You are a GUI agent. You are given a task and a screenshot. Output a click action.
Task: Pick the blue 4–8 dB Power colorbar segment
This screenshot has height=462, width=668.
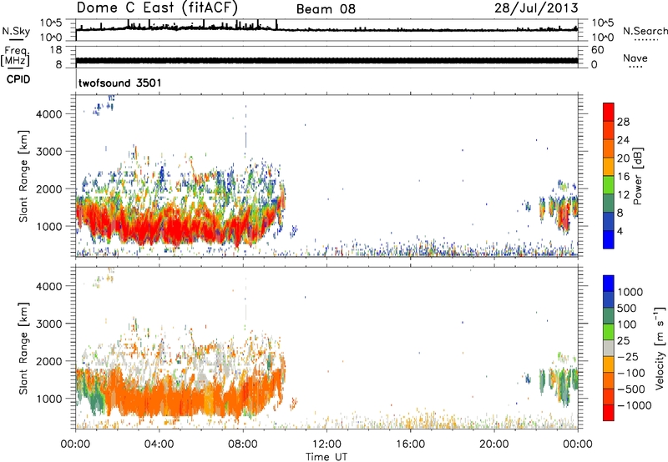point(609,222)
